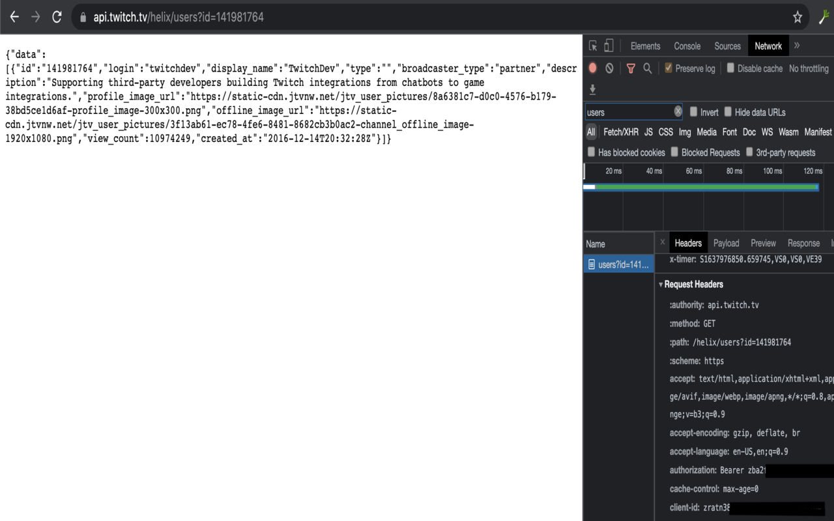Show the Response tab
Viewport: 834px width, 521px height.
803,243
